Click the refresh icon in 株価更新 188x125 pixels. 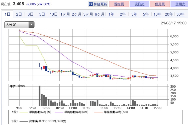coord(90,4)
